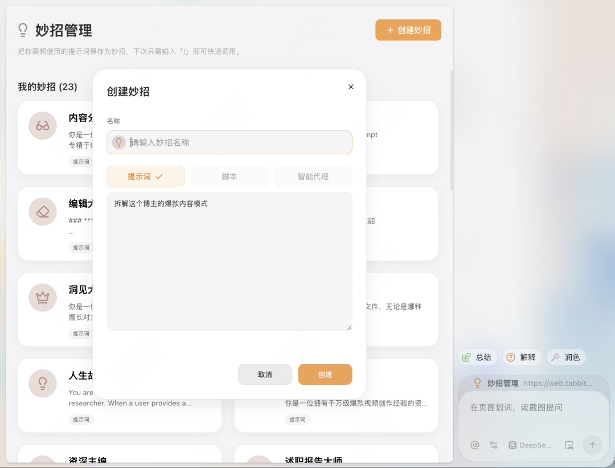The width and height of the screenshot is (615, 468).
Task: Click the 取消 button
Action: pyautogui.click(x=265, y=374)
